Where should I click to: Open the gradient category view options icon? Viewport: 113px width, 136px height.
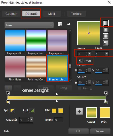60,24
